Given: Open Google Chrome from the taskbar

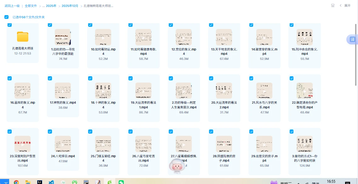Looking at the screenshot, I should (16, 182).
